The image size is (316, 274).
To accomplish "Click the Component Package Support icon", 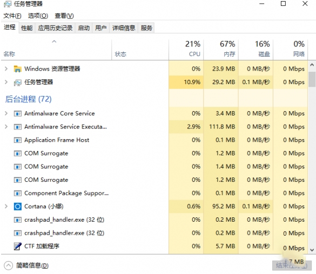I will tap(17, 193).
